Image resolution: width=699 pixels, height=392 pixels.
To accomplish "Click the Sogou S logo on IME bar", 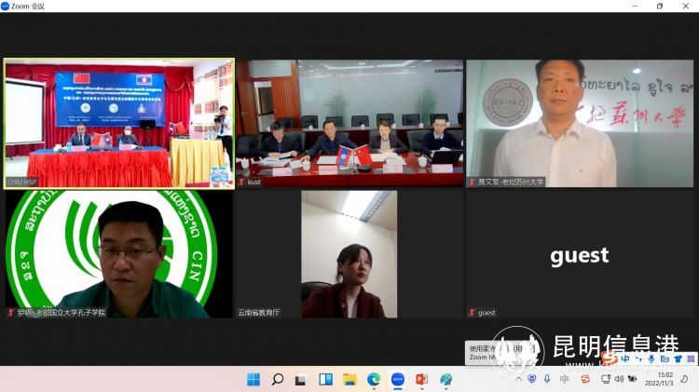I will 610,358.
